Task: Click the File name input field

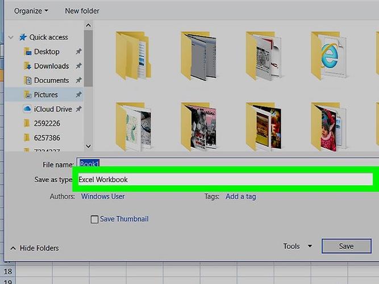Action: pyautogui.click(x=228, y=164)
